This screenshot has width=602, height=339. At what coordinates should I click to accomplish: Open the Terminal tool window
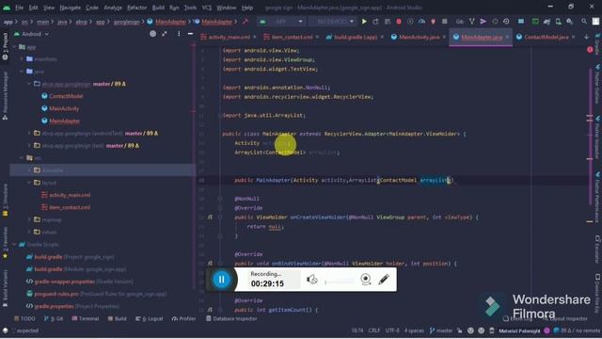point(86,319)
